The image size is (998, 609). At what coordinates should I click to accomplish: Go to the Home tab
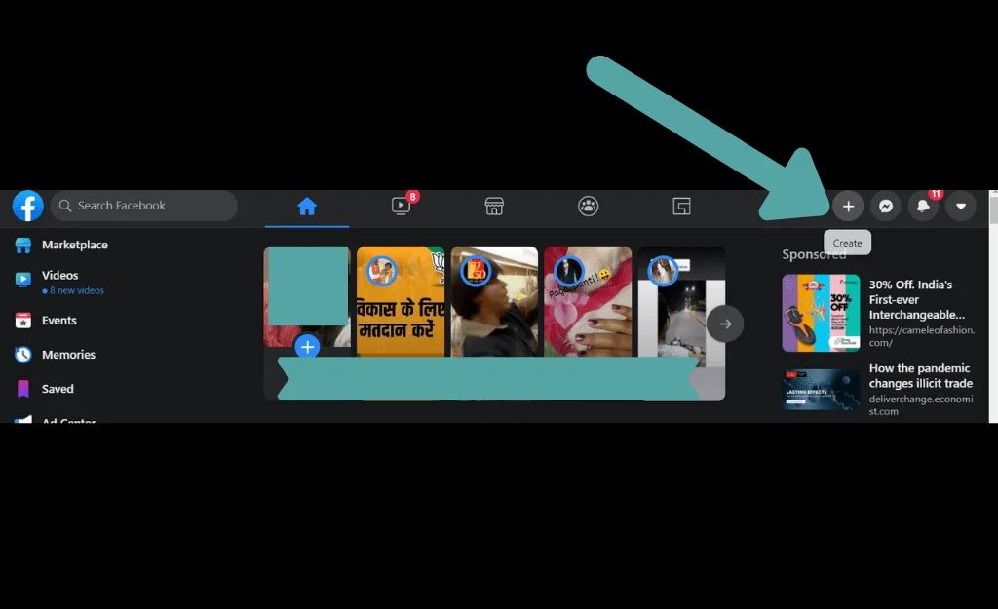point(307,207)
